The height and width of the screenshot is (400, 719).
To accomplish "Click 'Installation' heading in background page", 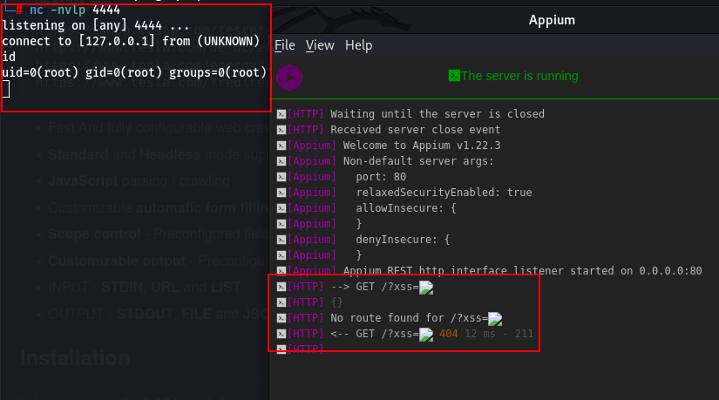I will [x=75, y=358].
